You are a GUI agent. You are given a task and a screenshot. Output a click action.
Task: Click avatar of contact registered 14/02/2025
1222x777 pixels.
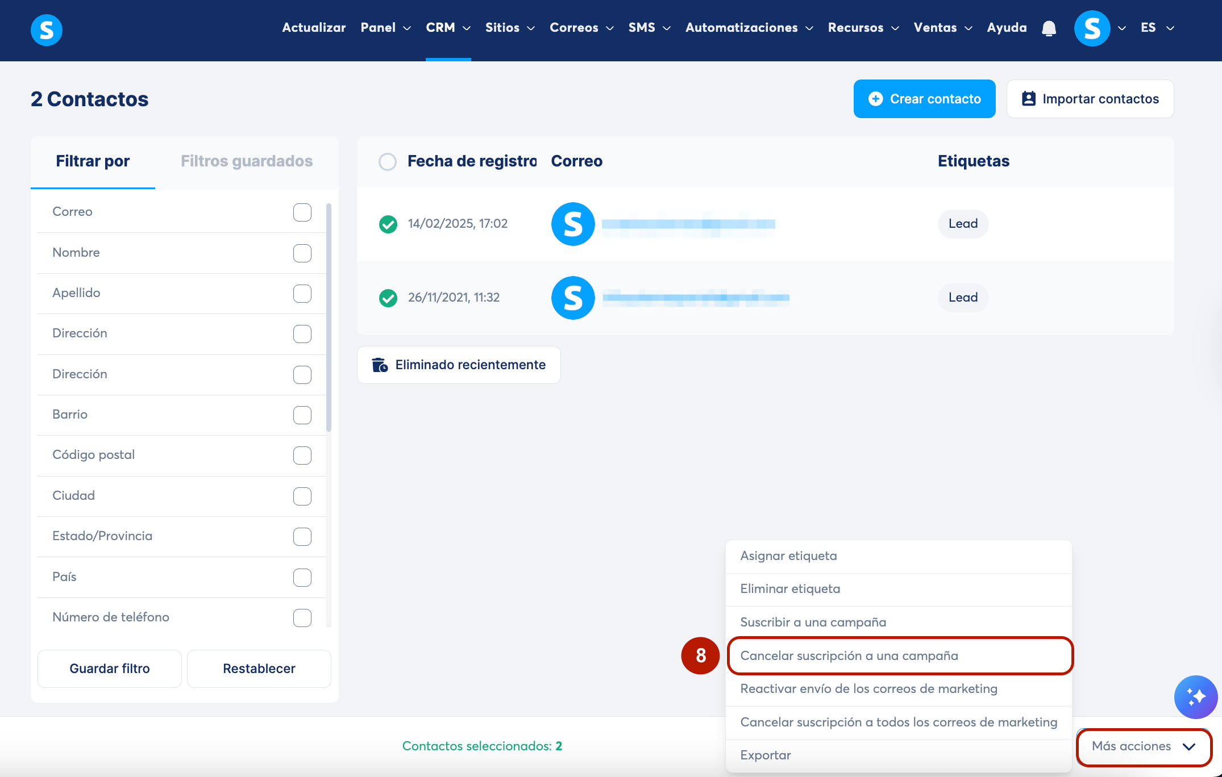[573, 224]
